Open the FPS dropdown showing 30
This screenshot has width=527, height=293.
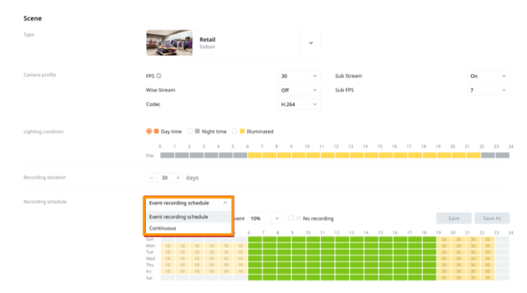(x=299, y=76)
